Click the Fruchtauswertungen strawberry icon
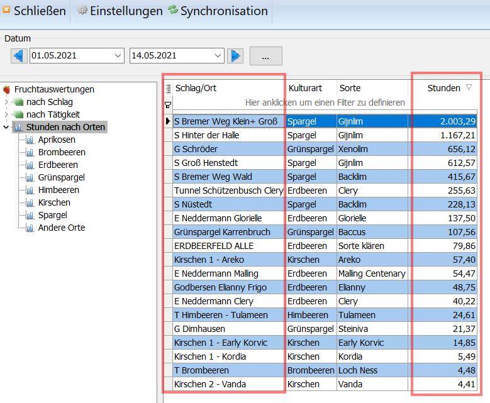 tap(6, 90)
